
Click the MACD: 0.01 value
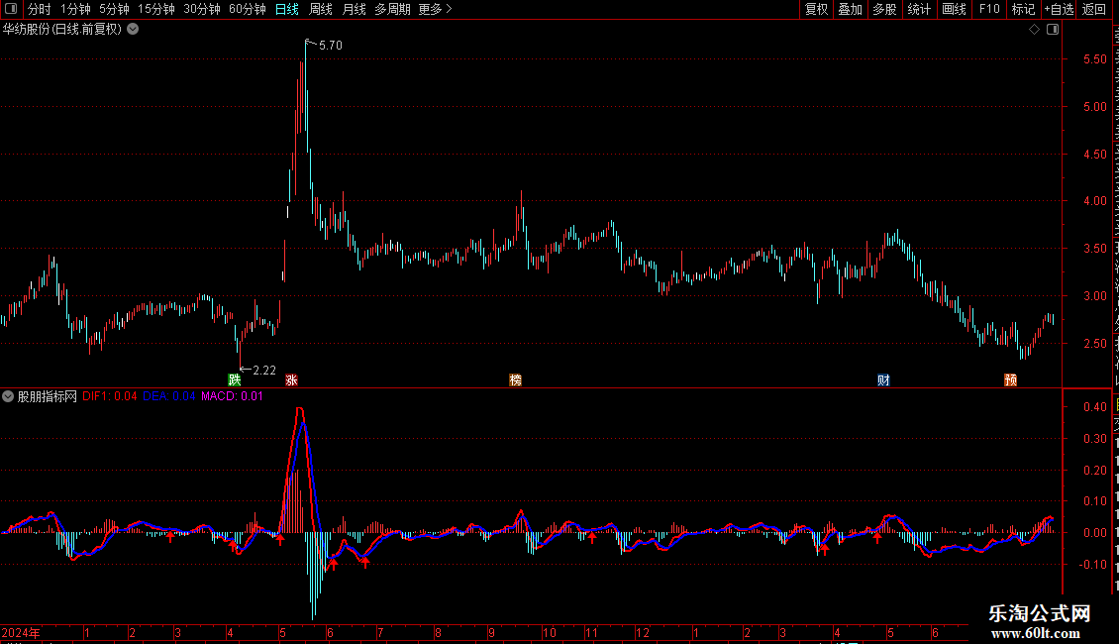click(x=232, y=396)
